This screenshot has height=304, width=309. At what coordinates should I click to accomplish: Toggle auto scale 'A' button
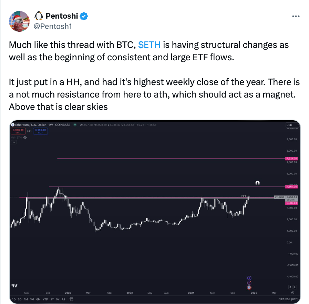pos(290,287)
